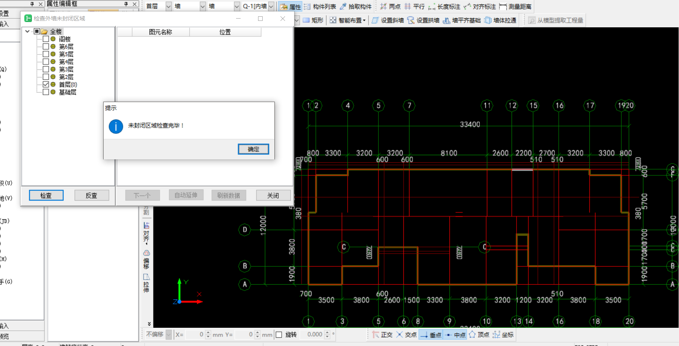Screen dimensions: 679x346
Task: Click the 反查 reverse check button
Action: (91, 195)
